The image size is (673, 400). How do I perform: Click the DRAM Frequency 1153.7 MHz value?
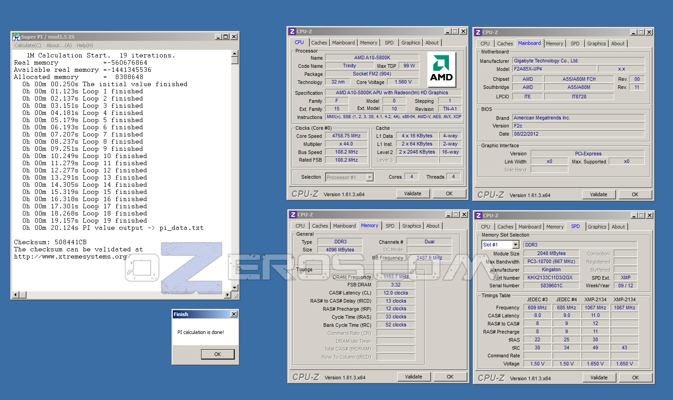point(396,277)
